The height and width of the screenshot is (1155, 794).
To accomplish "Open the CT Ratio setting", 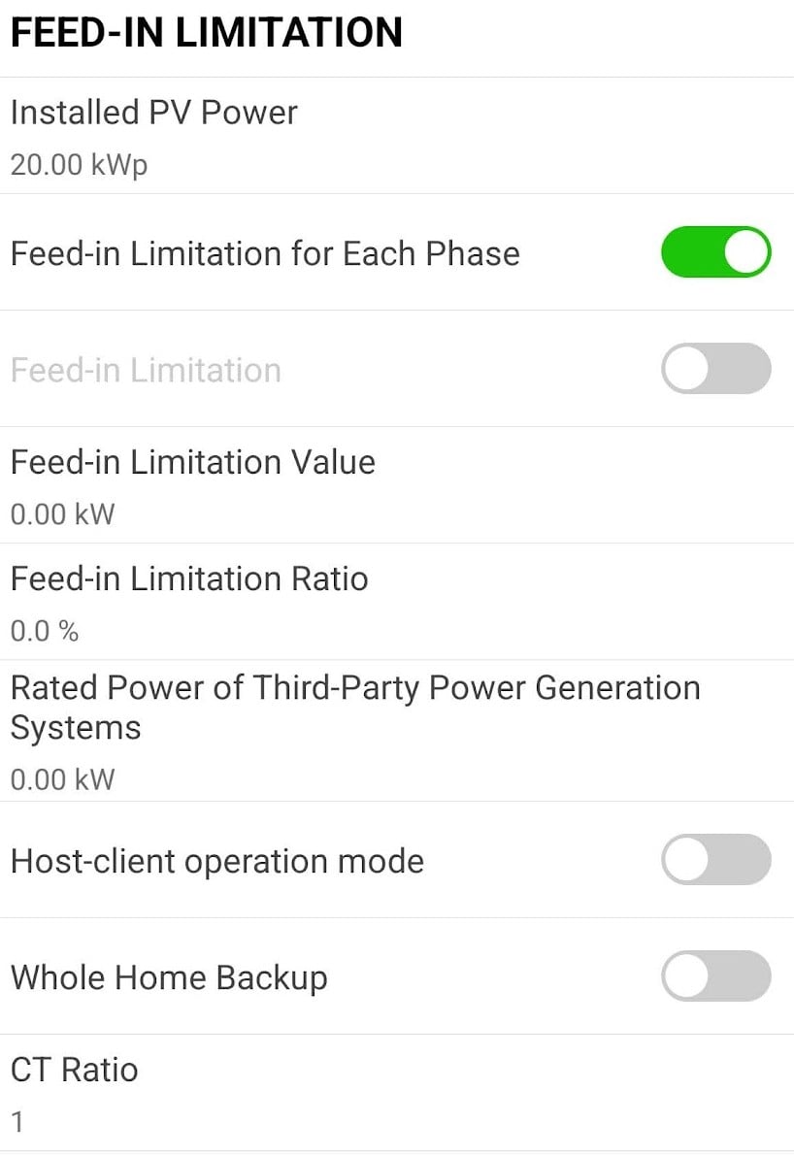I will [x=397, y=1093].
